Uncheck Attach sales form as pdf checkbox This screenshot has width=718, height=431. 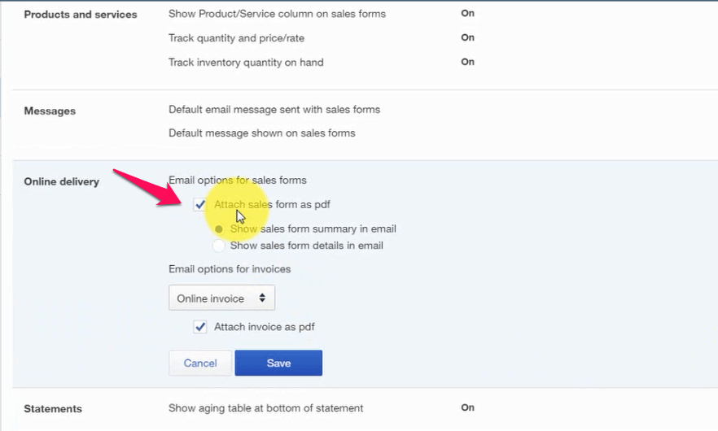tap(200, 204)
